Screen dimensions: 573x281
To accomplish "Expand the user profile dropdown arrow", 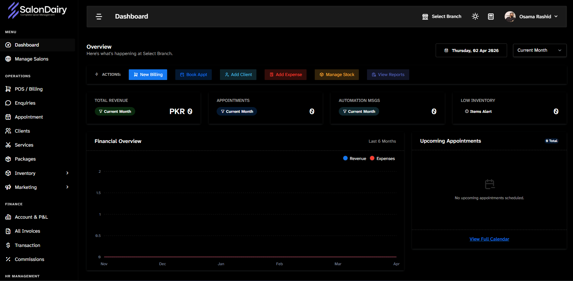I will (x=556, y=16).
